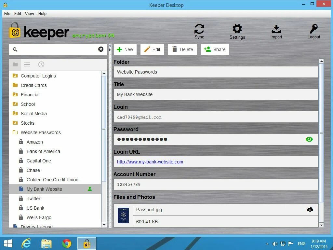Screen dimensions: 333x250
Task: Collapse the left panel via splitter arrow
Action: coord(110,46)
